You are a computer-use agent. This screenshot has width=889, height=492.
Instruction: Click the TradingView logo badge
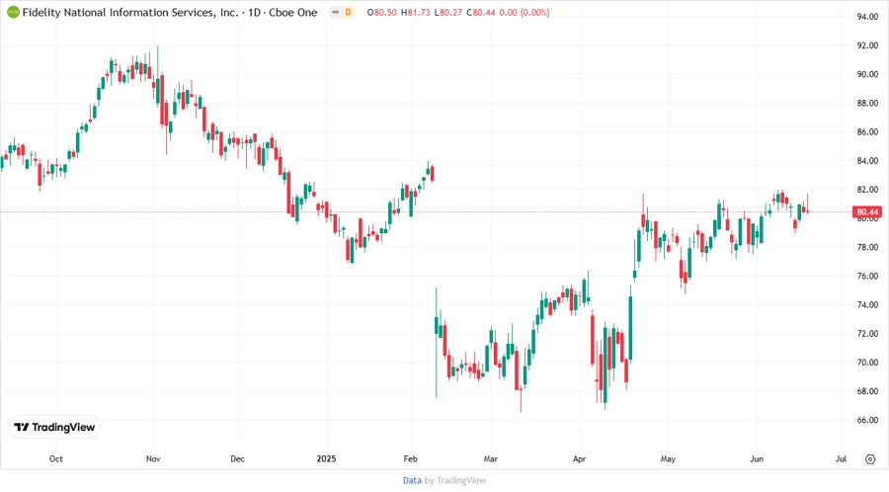[55, 428]
